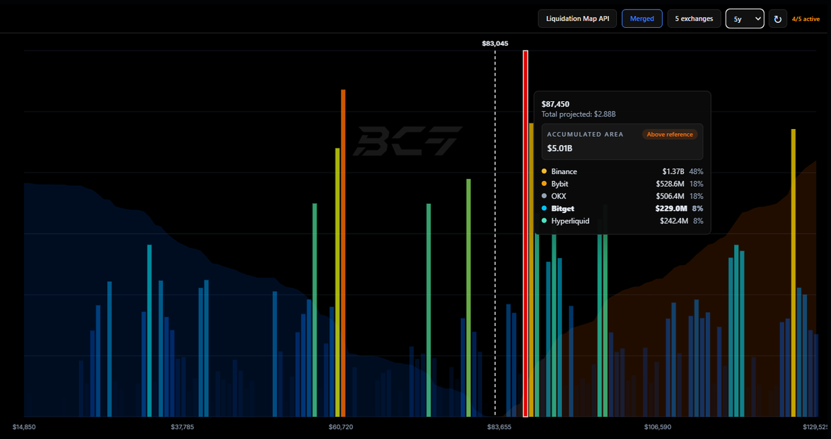Click the 4/5 active status text
831x439 pixels.
pyautogui.click(x=805, y=19)
